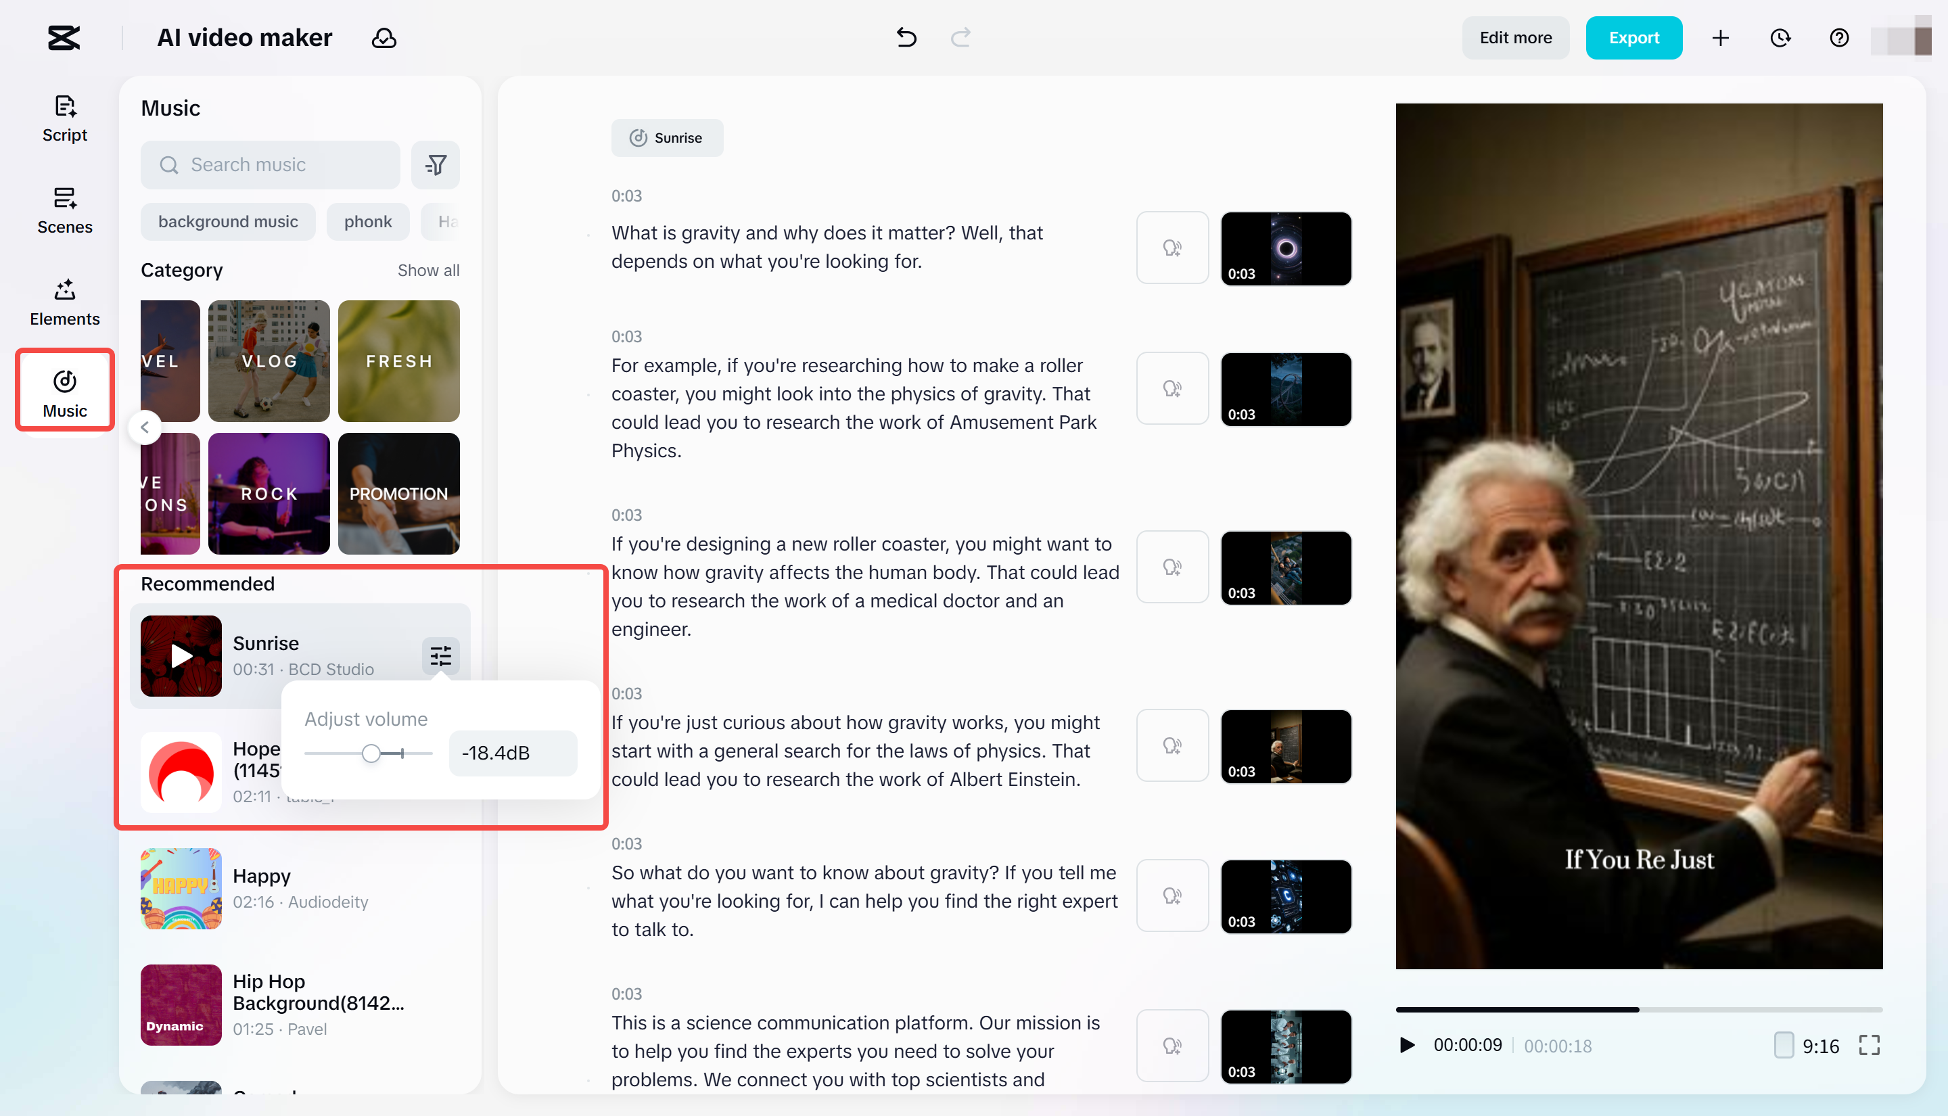The height and width of the screenshot is (1116, 1948).
Task: Open volume adjustment settings on the Sunrise track
Action: pyautogui.click(x=440, y=656)
